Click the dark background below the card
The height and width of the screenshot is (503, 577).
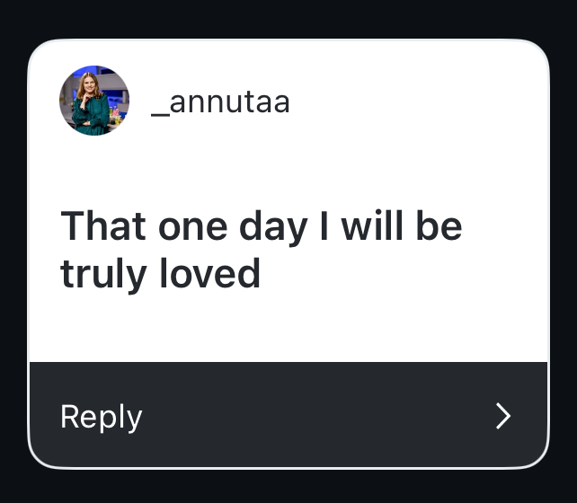288,486
